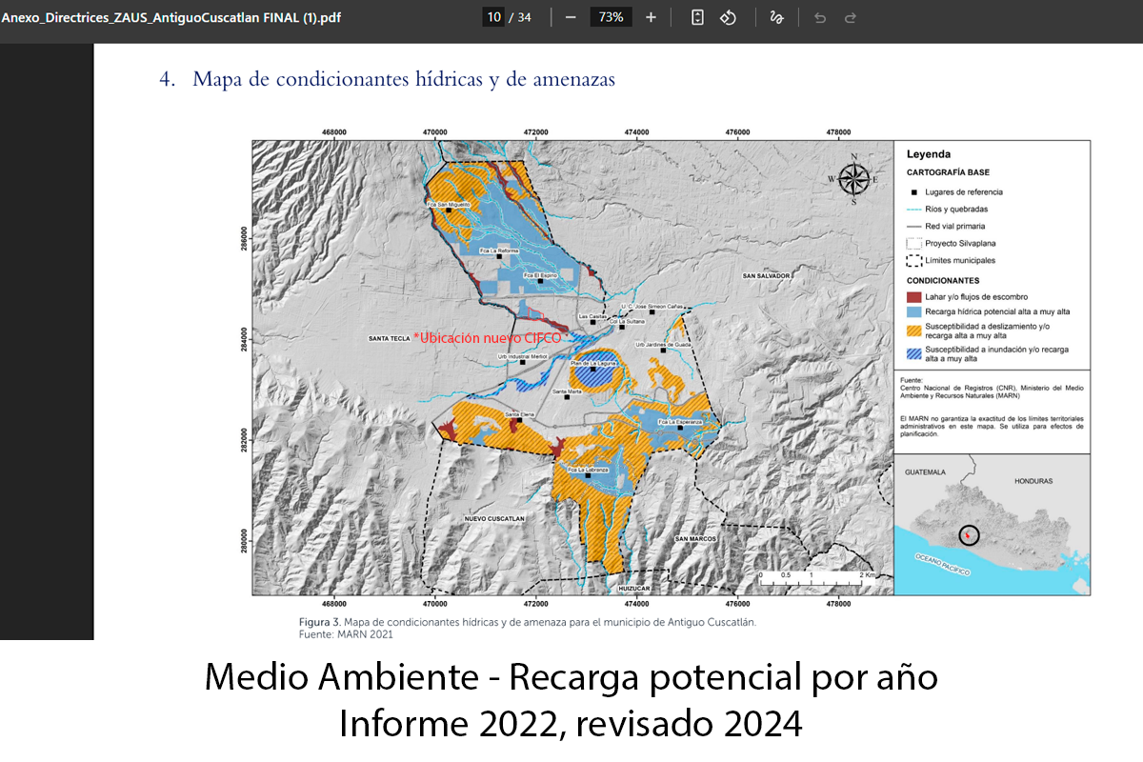
Task: Click the 'HUIZUCAR' map label
Action: 633,589
